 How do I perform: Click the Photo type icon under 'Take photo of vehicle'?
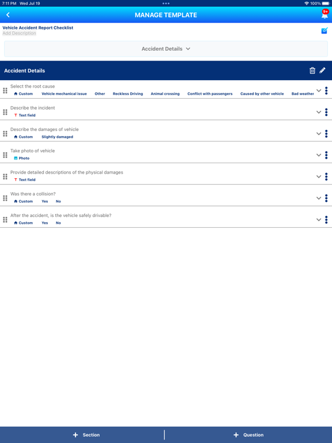pos(16,158)
